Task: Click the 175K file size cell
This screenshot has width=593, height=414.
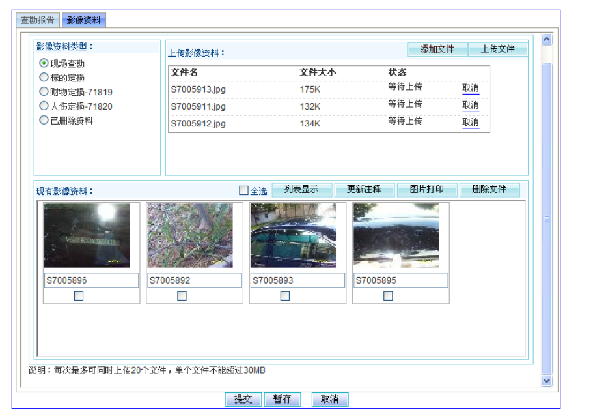Action: [310, 89]
